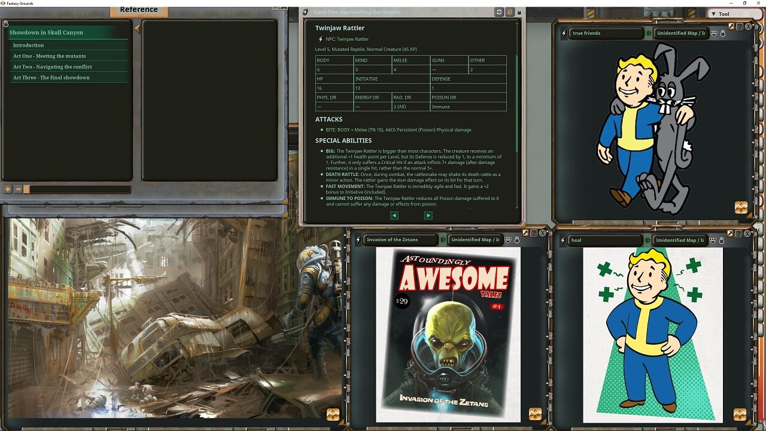Click the mask sharing icon beside the true friends ID field
Viewport: 766px width, 431px height.
[713, 34]
